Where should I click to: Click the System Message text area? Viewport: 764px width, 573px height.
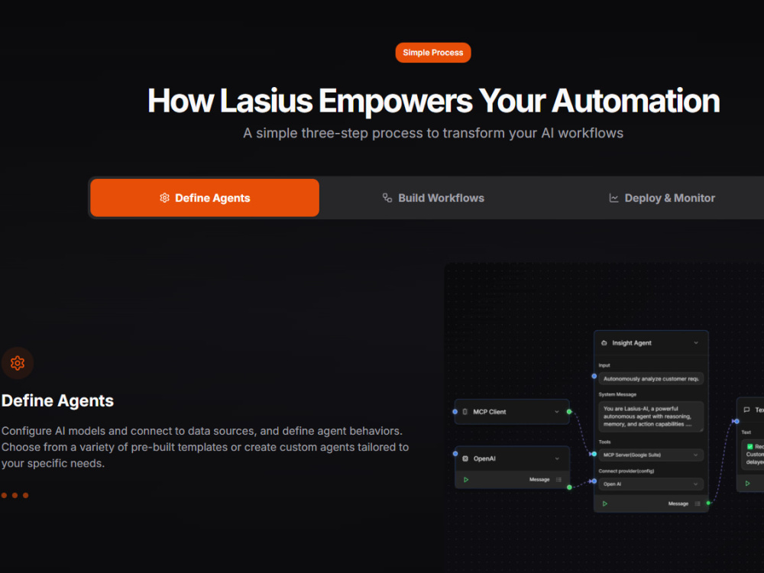651,416
